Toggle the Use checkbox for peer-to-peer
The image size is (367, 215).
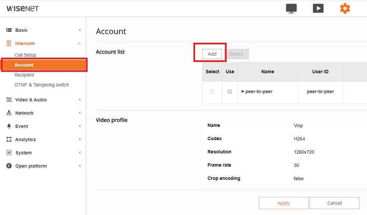(x=230, y=91)
